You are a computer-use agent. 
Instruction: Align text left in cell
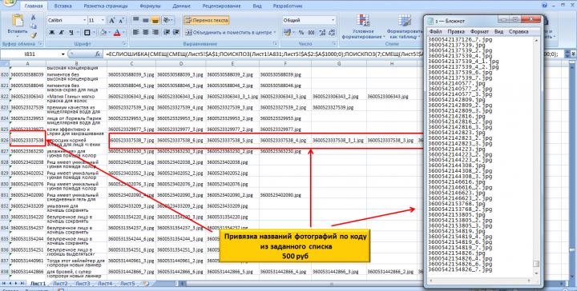click(135, 32)
